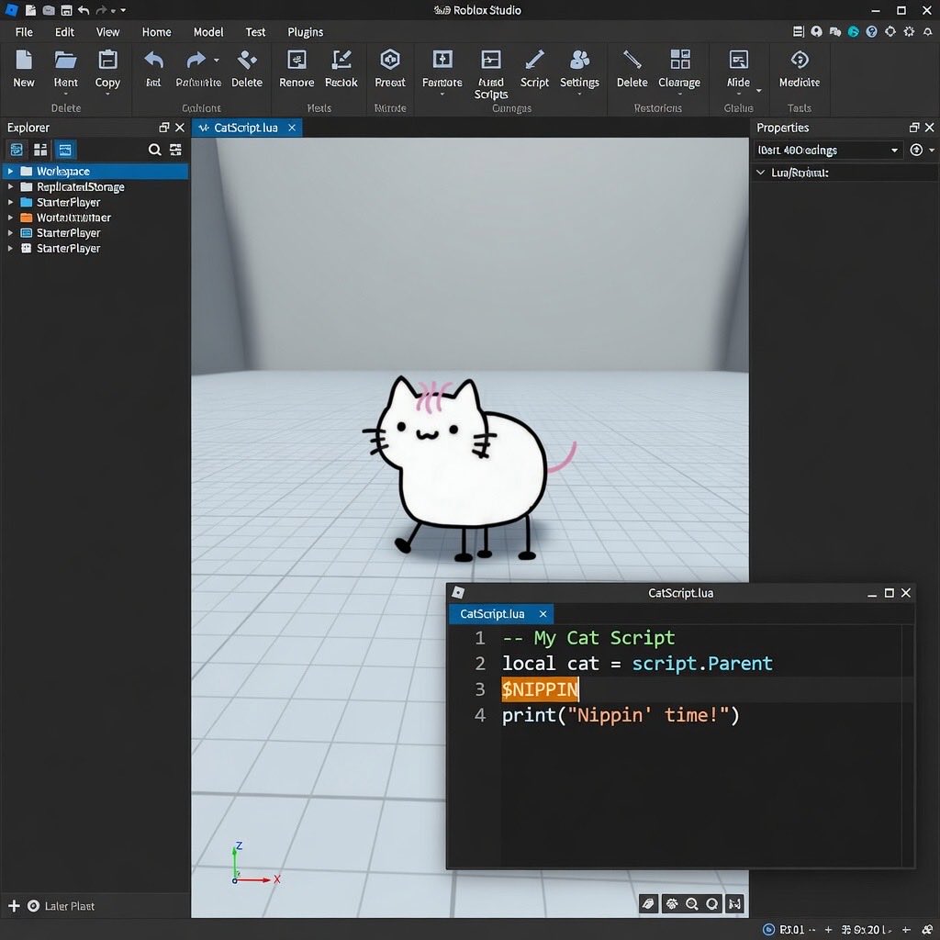
Task: Click line 4 print statement in the editor
Action: pyautogui.click(x=621, y=715)
